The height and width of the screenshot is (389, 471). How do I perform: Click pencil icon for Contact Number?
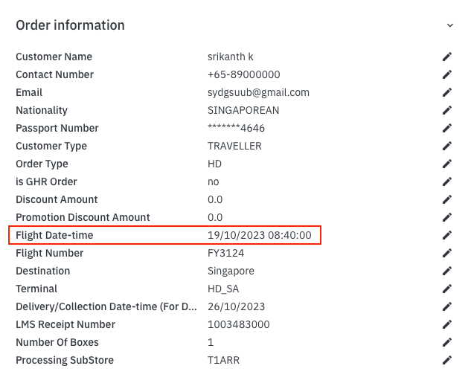[x=447, y=74]
